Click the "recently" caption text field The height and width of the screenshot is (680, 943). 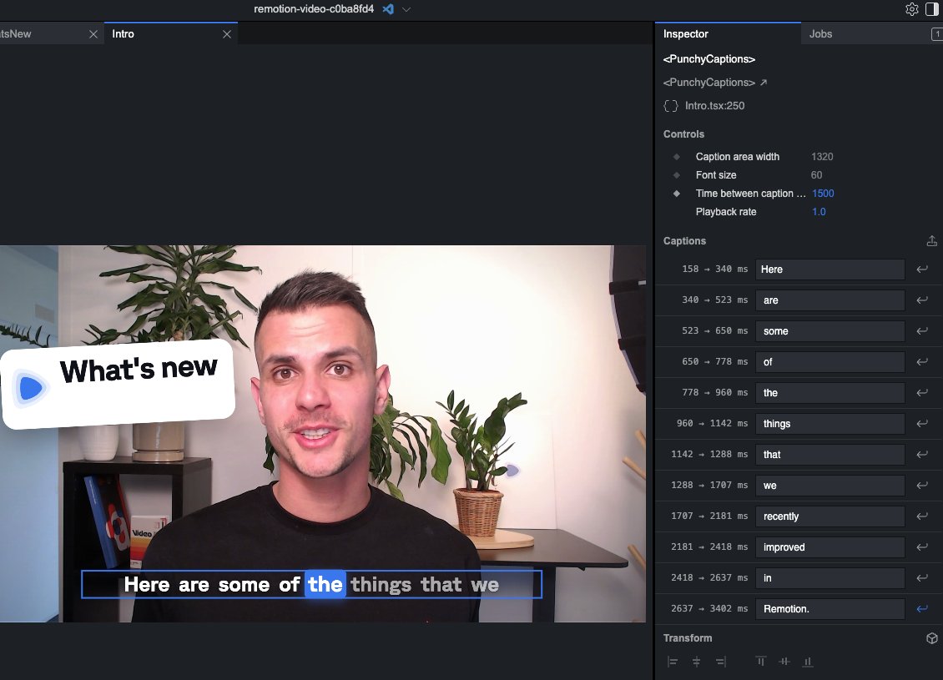pyautogui.click(x=830, y=516)
